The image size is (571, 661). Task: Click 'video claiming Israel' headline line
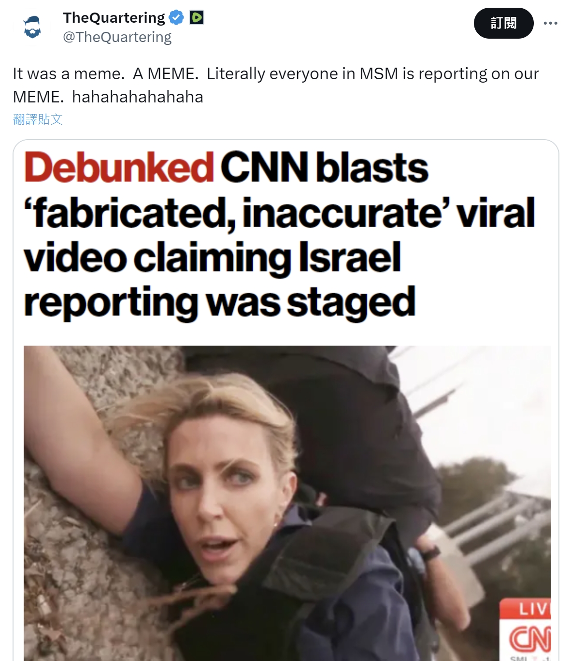tap(212, 258)
